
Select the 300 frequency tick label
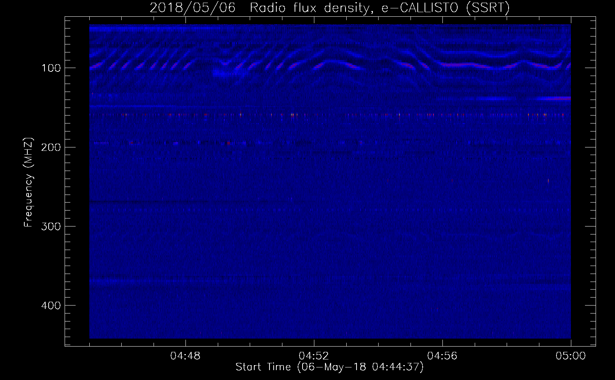pyautogui.click(x=51, y=226)
